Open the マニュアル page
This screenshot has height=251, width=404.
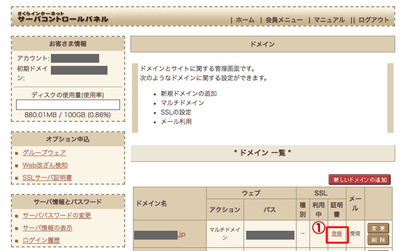329,20
